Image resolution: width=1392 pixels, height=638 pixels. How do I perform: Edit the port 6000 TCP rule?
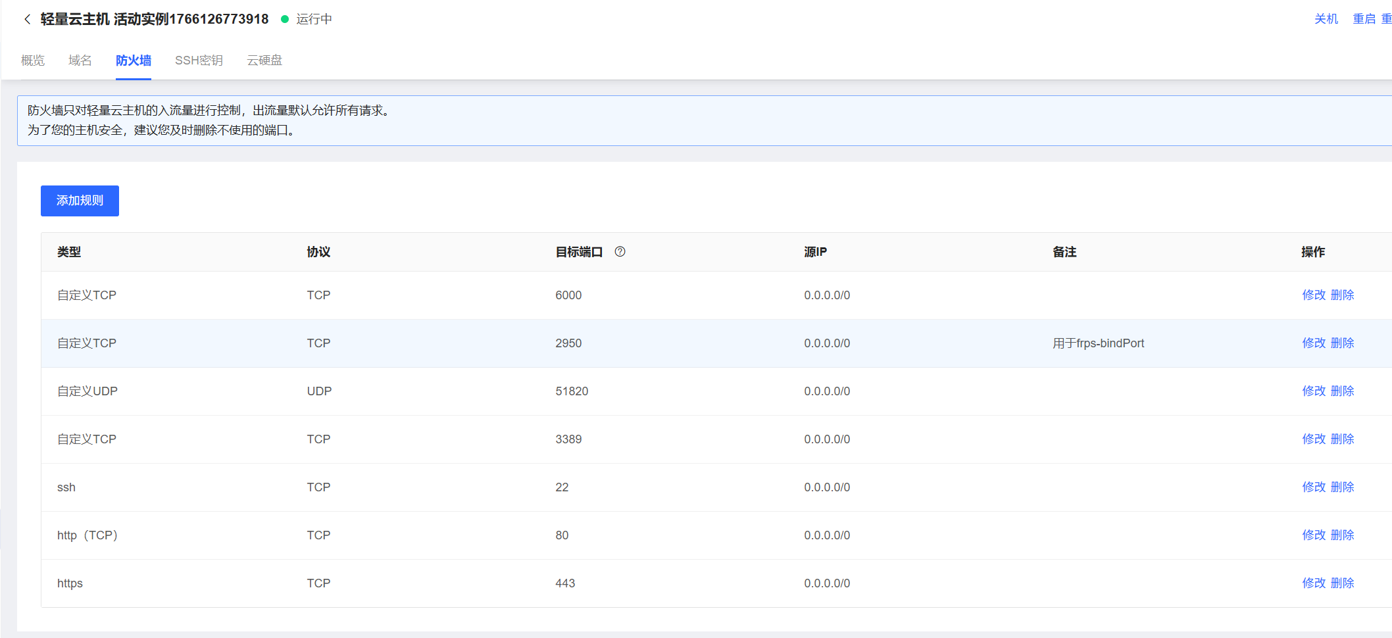pos(1314,295)
